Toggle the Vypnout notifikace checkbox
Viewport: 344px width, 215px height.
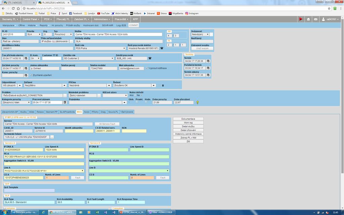(147, 68)
